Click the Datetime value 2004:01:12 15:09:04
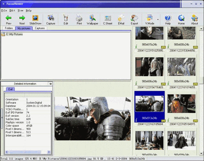The width and height of the screenshot is (204, 161). 38,106
